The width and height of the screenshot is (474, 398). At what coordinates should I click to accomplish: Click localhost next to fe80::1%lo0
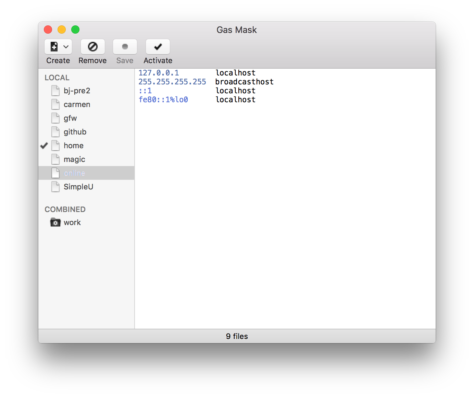(236, 99)
